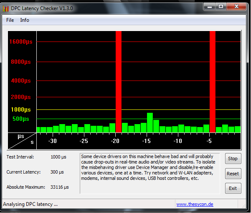Viewport: 251px width, 213px height.
Task: Click the tall green bar near -15 seconds
Action: 150,122
